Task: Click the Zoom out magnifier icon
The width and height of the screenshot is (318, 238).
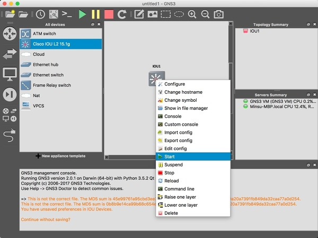Action: [205, 14]
